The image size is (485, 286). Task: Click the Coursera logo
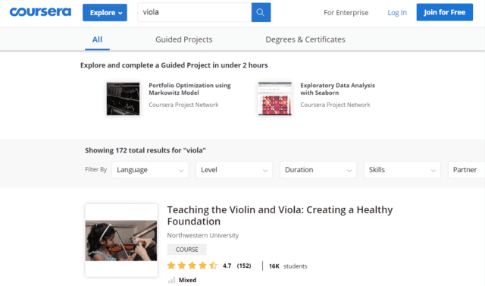coord(40,12)
